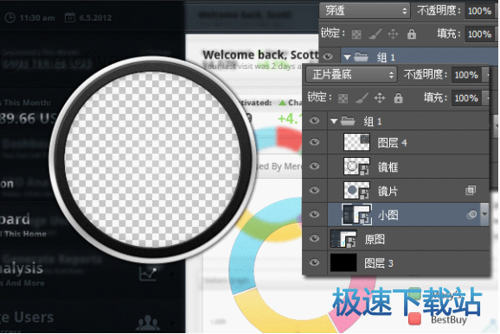500x334 pixels.
Task: Click the red segment of the small donut chart
Action: coord(289,138)
